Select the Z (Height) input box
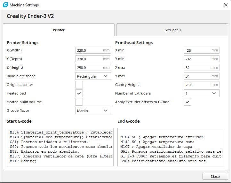This screenshot has width=231, height=183. tap(89, 68)
